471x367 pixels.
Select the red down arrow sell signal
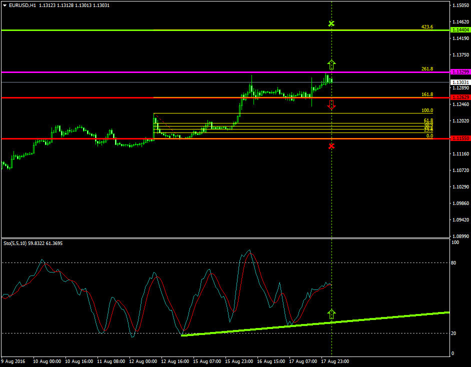(331, 105)
